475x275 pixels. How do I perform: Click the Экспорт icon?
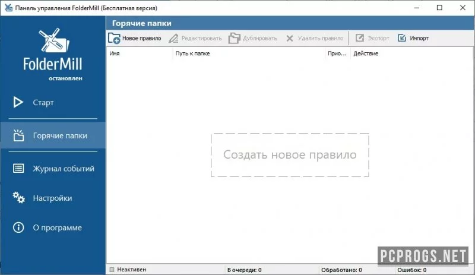point(360,38)
